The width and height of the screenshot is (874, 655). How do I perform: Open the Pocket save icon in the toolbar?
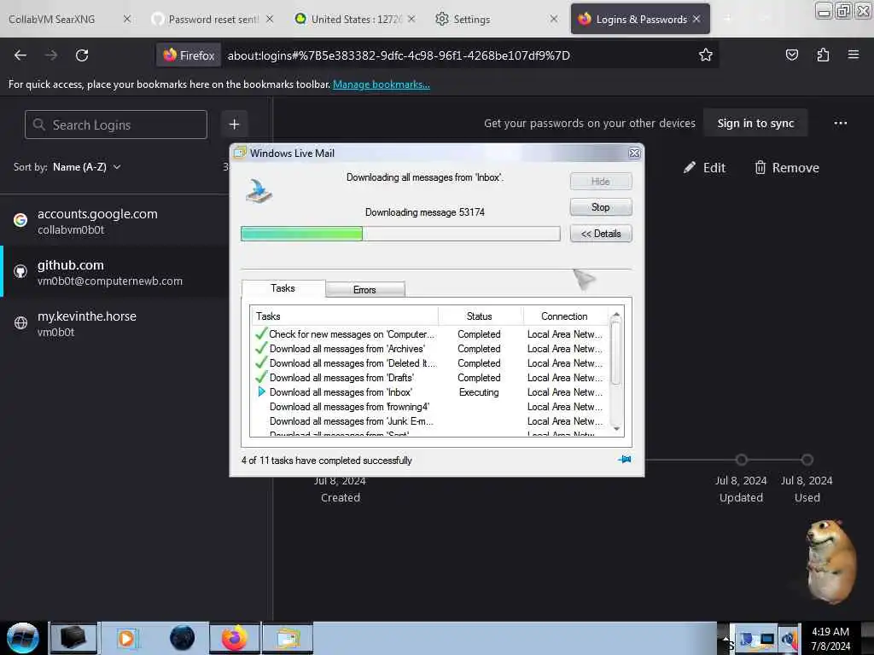click(791, 55)
